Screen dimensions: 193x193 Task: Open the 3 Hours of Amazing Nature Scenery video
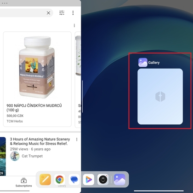(40, 141)
